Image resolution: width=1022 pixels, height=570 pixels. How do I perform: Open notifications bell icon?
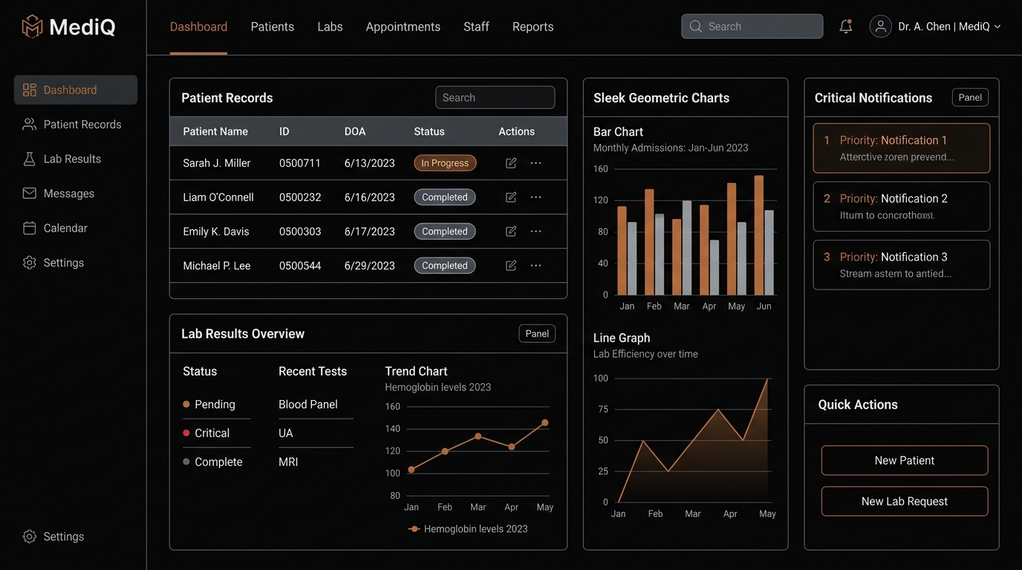coord(845,27)
